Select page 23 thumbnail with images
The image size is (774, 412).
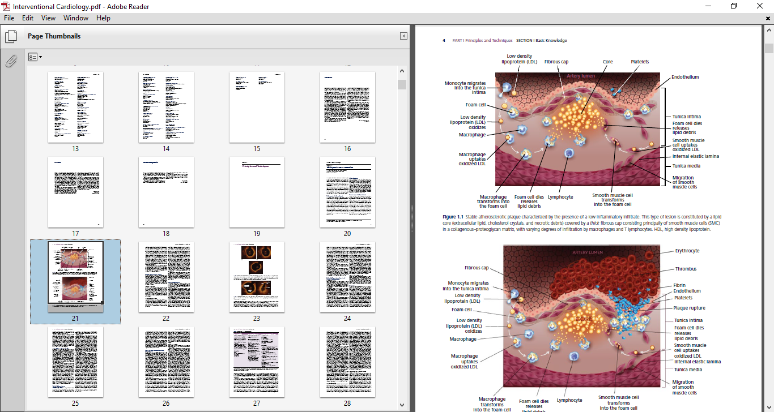pos(257,277)
